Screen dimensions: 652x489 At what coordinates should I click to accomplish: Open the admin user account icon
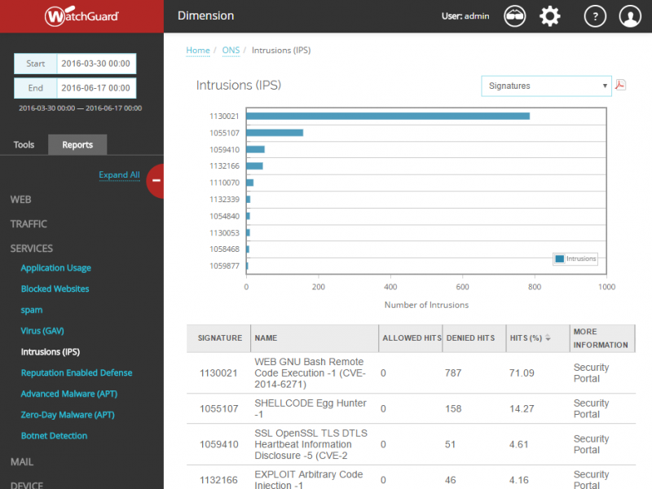point(630,16)
